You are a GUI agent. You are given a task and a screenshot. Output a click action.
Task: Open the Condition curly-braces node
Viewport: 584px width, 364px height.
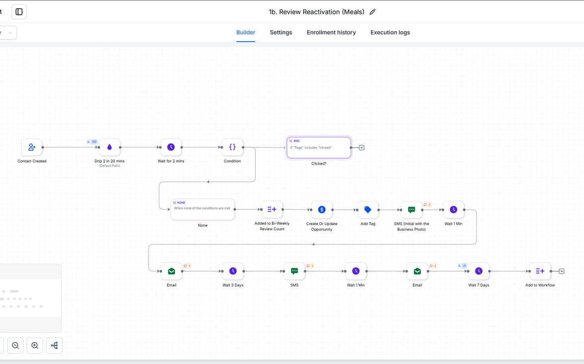[232, 147]
